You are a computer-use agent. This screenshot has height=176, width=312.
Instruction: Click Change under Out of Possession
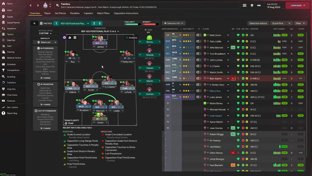45,128
